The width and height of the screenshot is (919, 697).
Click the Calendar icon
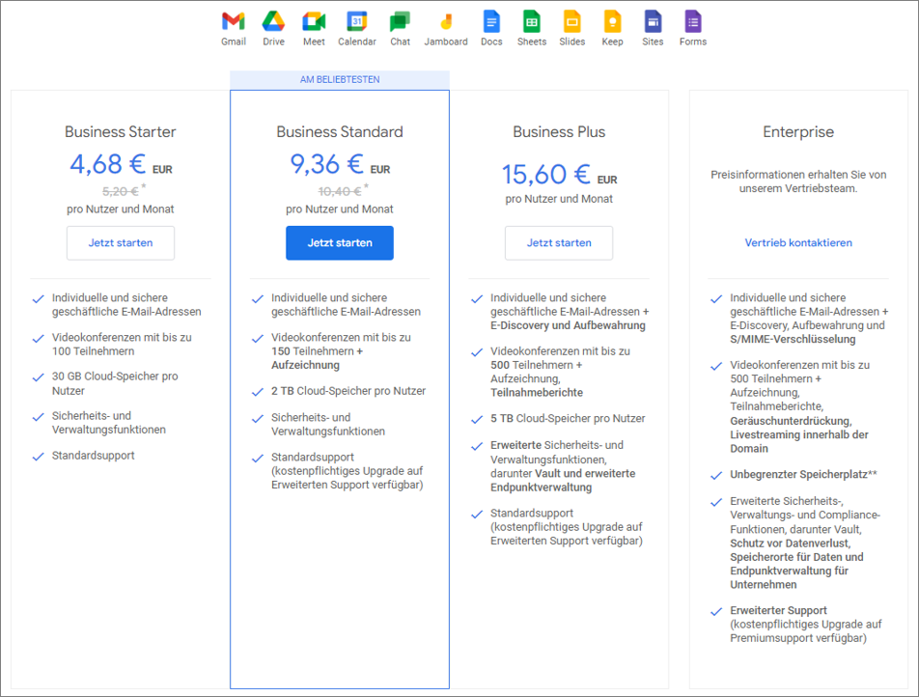[x=356, y=21]
